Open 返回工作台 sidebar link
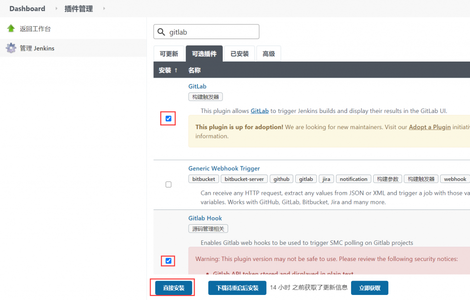 [x=35, y=29]
